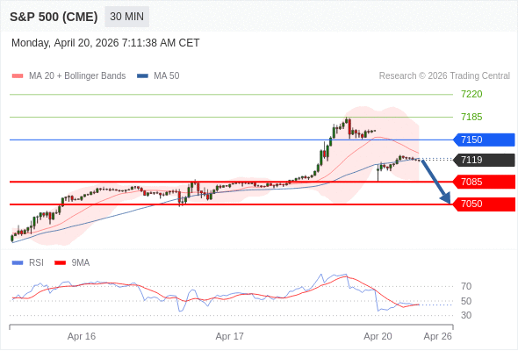
Task: Select the Apr 17 date axis marker
Action: pos(230,336)
